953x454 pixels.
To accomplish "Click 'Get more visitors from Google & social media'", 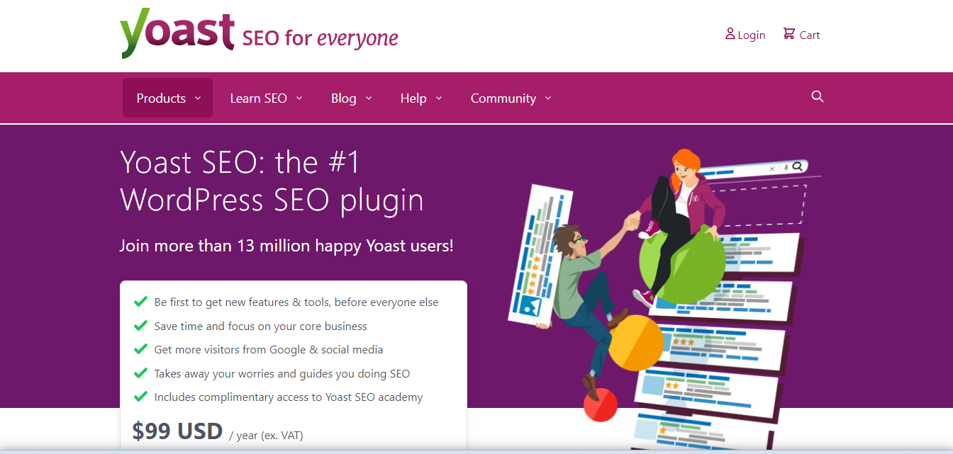I will point(269,350).
